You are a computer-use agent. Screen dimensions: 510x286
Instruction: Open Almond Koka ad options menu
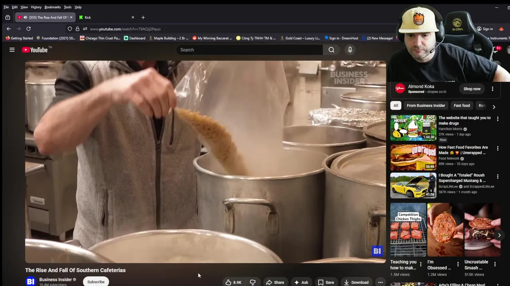point(492,89)
